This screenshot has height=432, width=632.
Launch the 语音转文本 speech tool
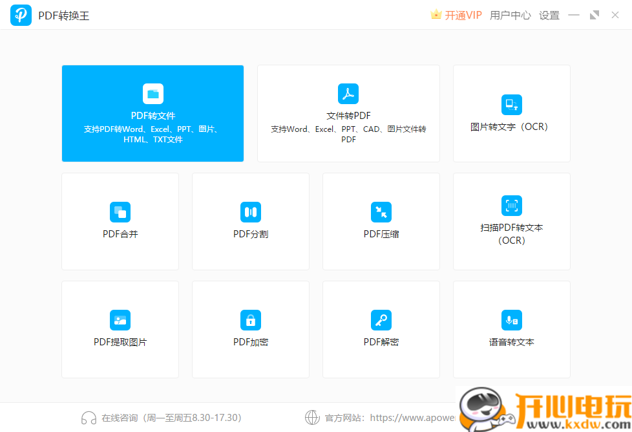(x=511, y=329)
